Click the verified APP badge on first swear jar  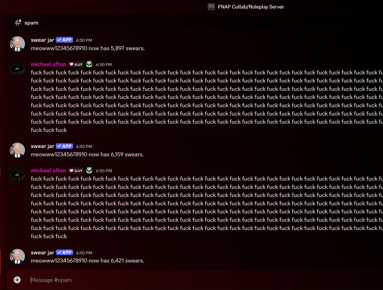(x=65, y=40)
